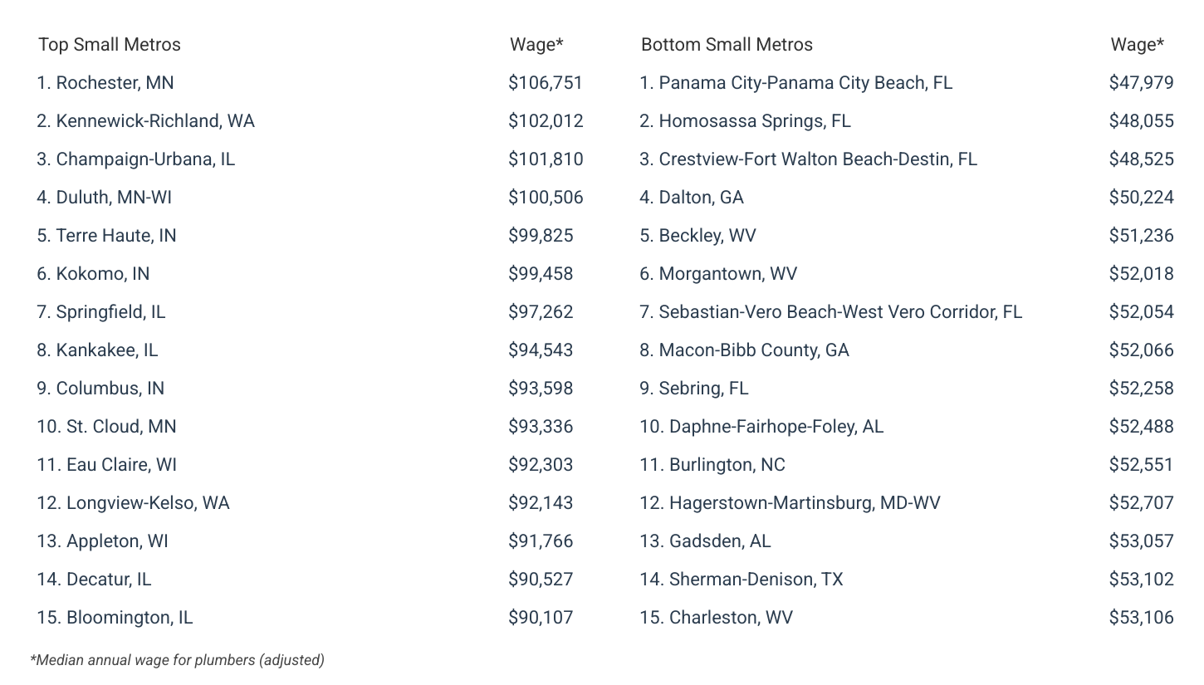Select Panama City-Panama City Beach, FL
This screenshot has height=685, width=1204.
795,83
